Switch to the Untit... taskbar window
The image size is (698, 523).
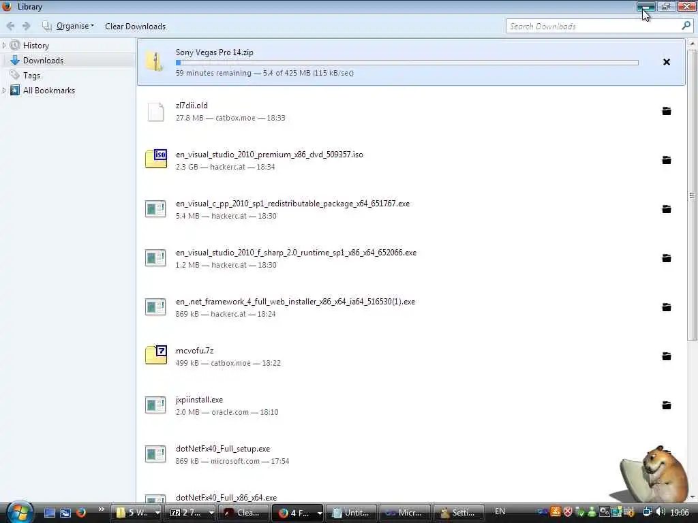(x=351, y=513)
